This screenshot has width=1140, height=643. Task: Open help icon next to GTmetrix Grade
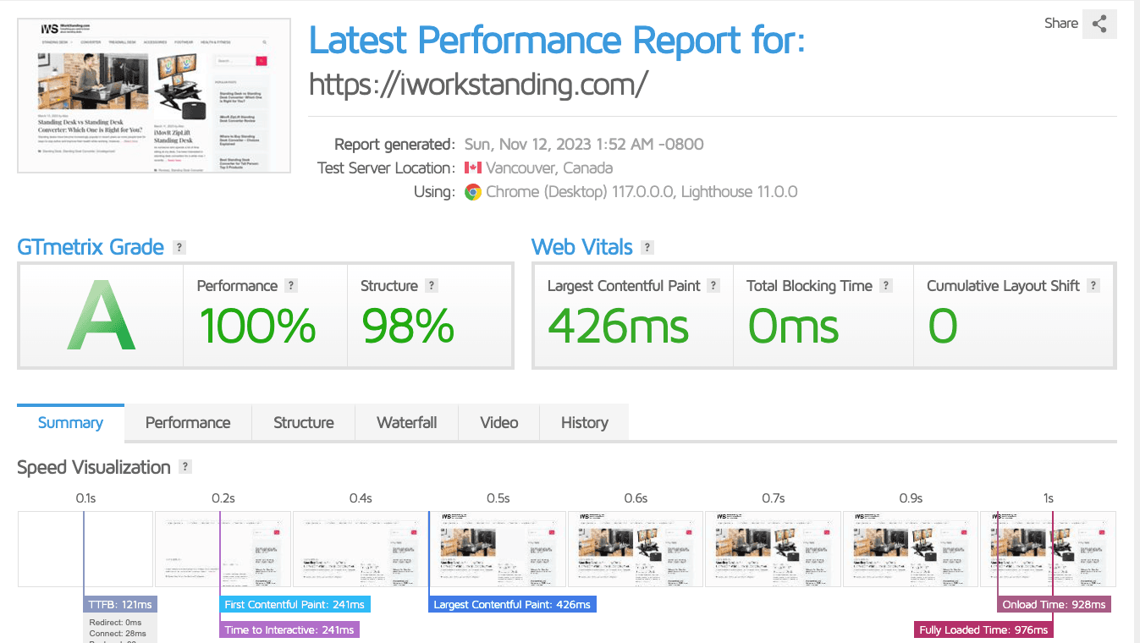179,247
